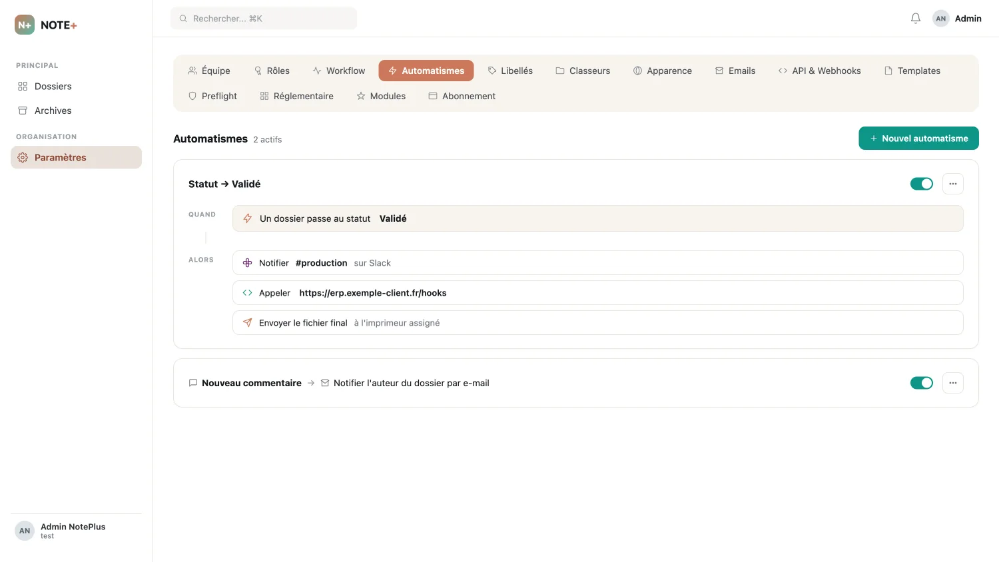Screen dimensions: 999x562
Task: Disable the Nouveau commentaire automation toggle
Action: (x=922, y=383)
